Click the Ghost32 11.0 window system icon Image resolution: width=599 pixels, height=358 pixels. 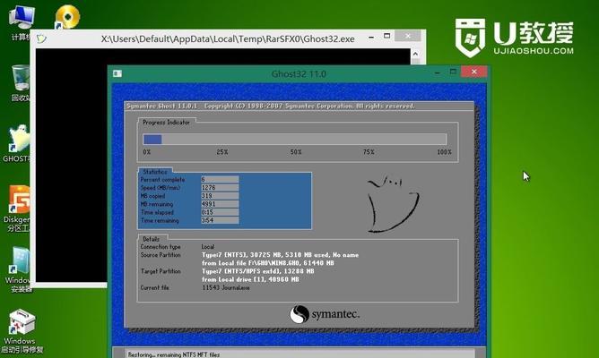pyautogui.click(x=117, y=73)
